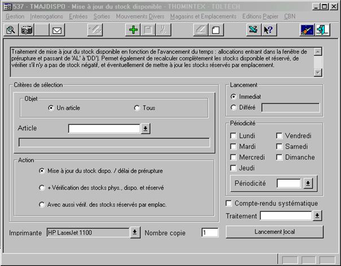This screenshot has height=266, width=341.
Task: Click the magnifier search icon in toolbar
Action: [11, 30]
